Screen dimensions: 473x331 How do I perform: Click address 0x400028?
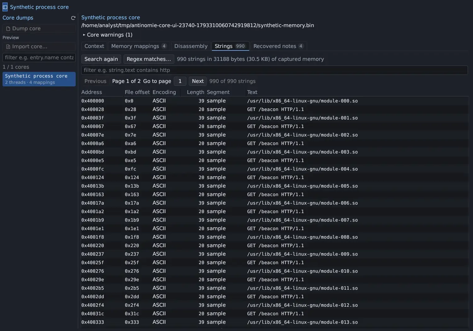point(93,109)
